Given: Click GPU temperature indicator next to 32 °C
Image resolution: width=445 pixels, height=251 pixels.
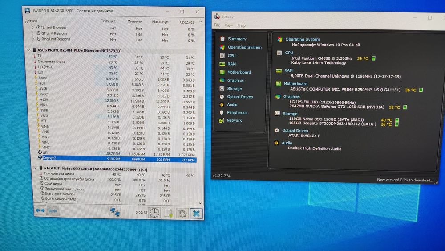Looking at the screenshot, I should click(405, 107).
